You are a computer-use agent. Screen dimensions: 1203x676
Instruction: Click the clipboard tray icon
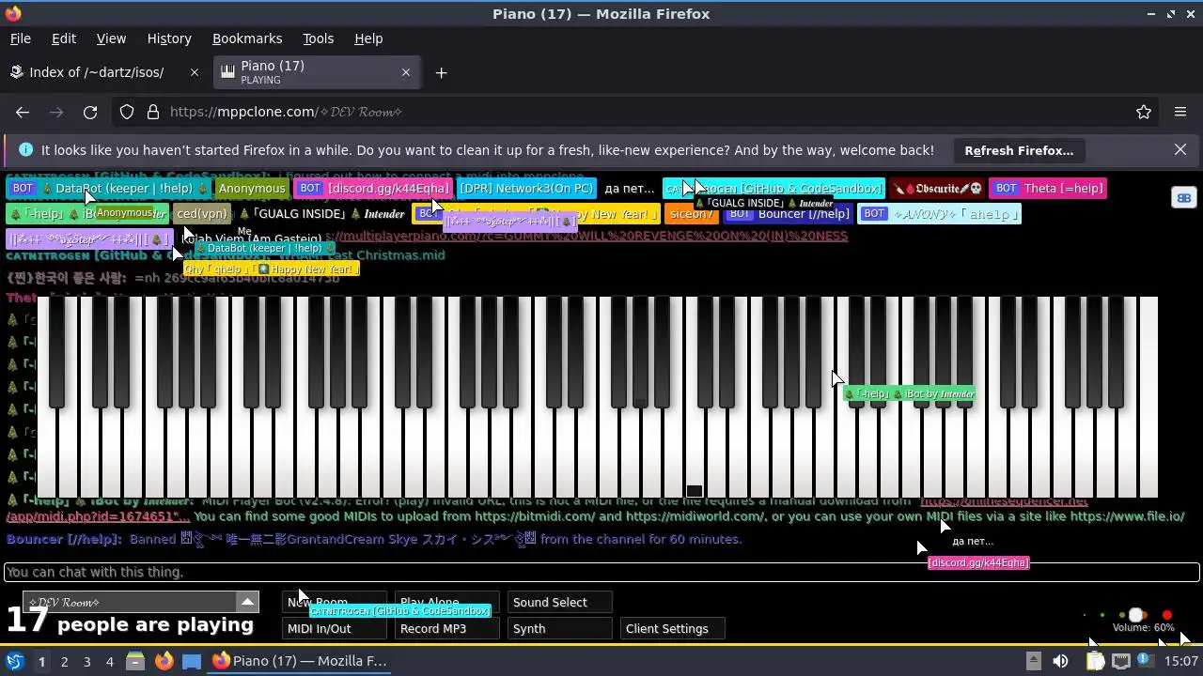[x=1095, y=661]
